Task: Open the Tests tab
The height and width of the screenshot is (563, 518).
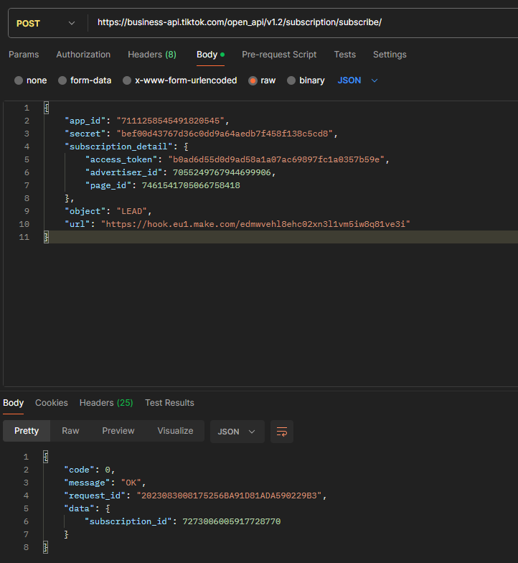Action: 344,55
